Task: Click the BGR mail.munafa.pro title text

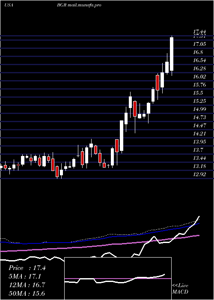Action: [x=79, y=5]
